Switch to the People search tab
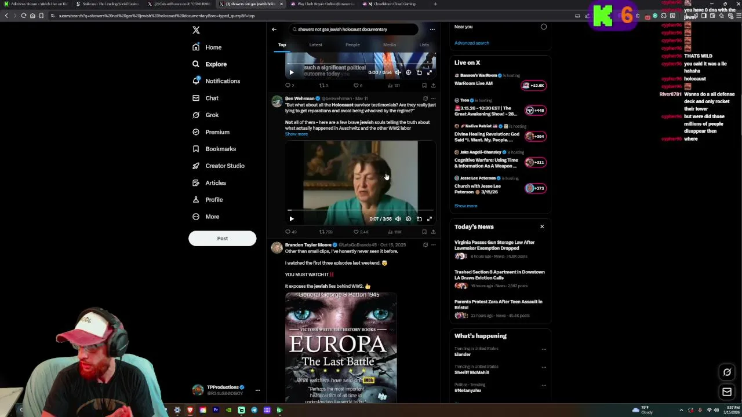Viewport: 742px width, 417px height. click(x=352, y=45)
